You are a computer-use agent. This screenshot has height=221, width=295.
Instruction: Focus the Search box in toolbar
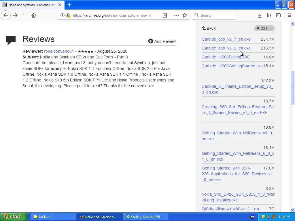click(x=214, y=15)
